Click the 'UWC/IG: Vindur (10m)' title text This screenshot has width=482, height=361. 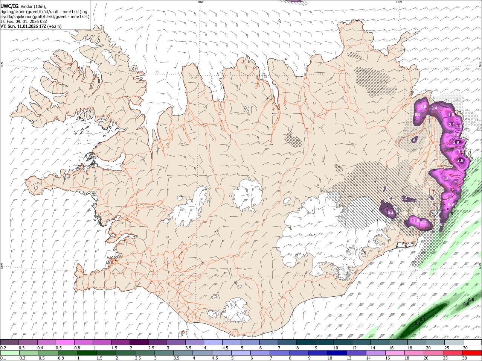(23, 6)
